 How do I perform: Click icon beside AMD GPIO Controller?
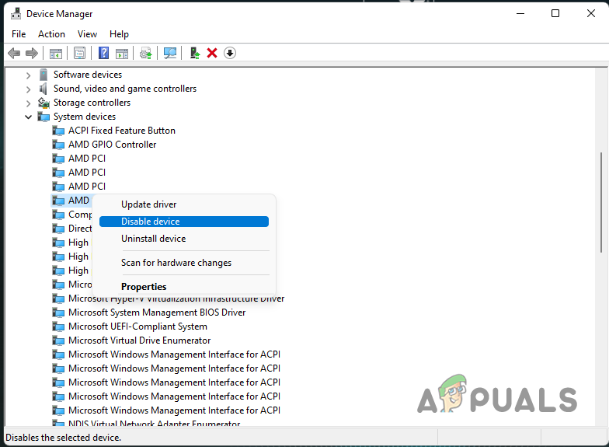[x=58, y=145]
